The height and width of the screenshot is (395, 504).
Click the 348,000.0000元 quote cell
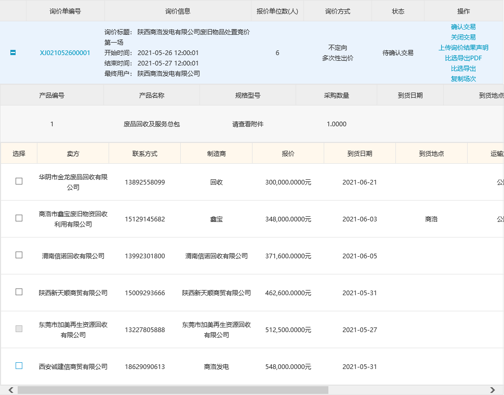click(x=288, y=219)
